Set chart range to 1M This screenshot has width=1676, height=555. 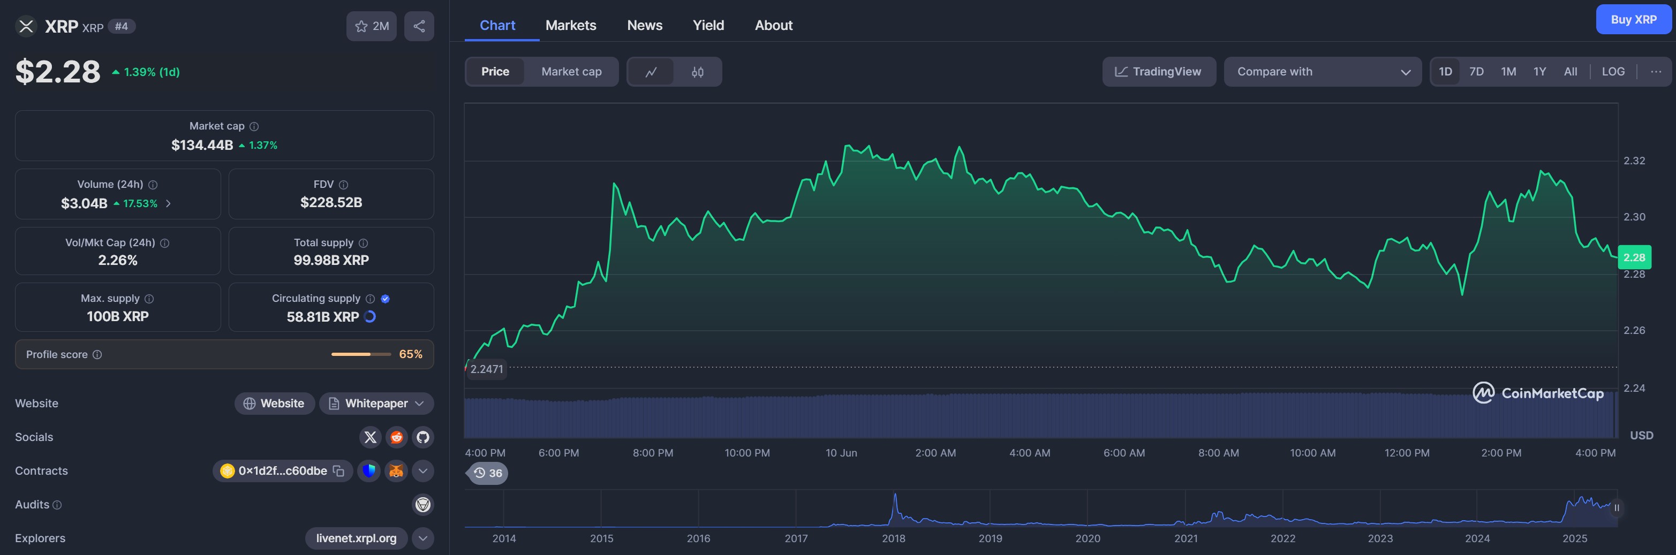[x=1508, y=72]
